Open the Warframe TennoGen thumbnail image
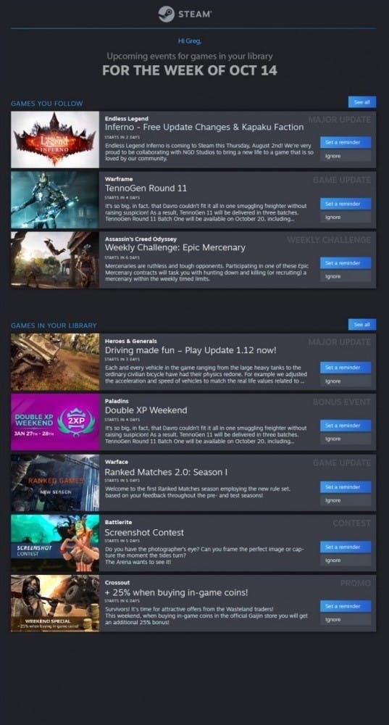This screenshot has width=389, height=725. pyautogui.click(x=55, y=200)
